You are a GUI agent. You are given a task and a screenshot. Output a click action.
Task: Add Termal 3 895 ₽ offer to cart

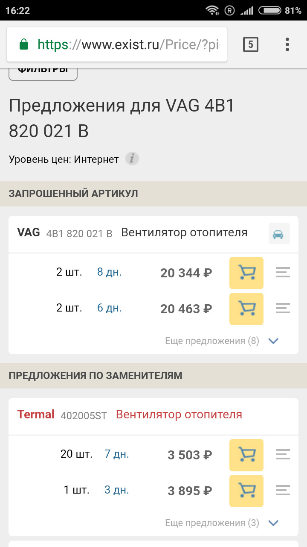[x=246, y=491]
